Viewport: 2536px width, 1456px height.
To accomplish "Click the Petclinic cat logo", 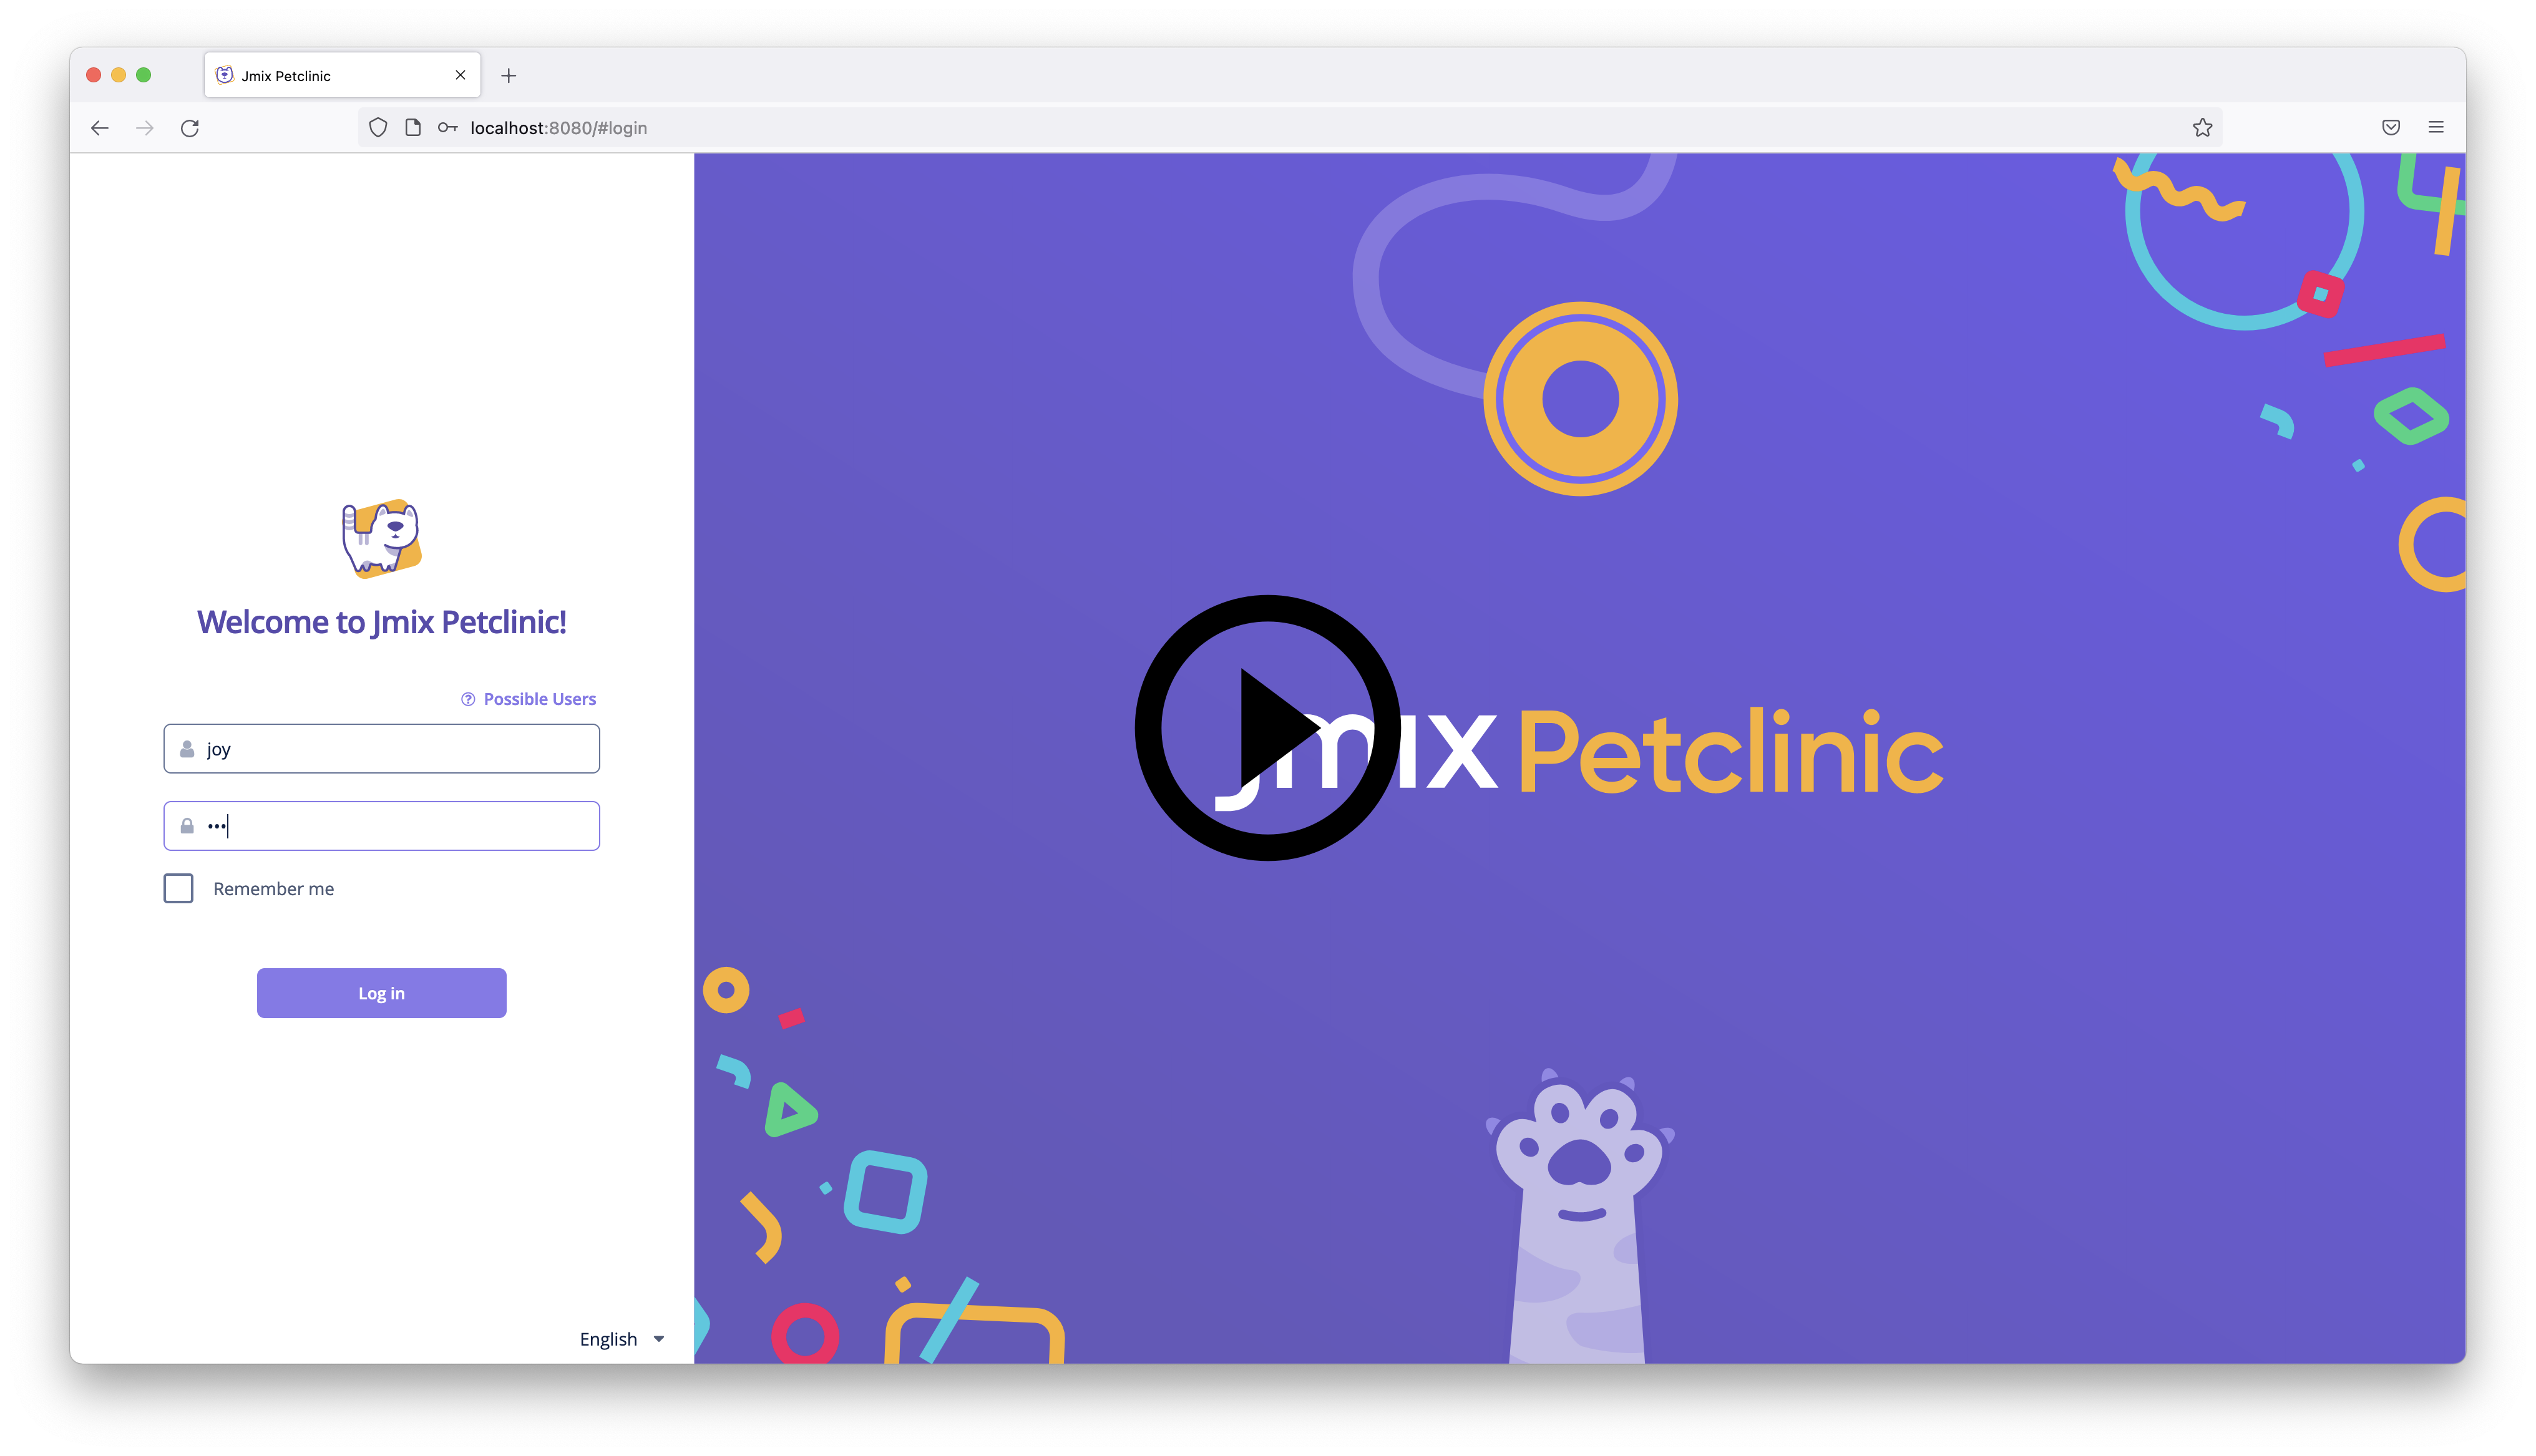I will pos(381,539).
